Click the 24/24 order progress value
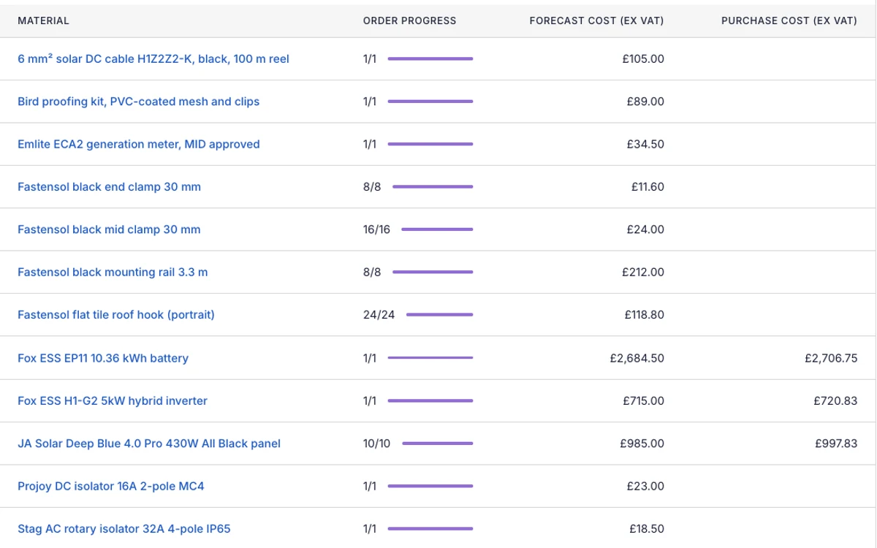Screen dimensions: 877x548 pyautogui.click(x=379, y=315)
